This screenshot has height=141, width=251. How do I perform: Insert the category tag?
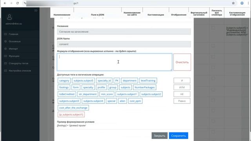tap(64, 81)
